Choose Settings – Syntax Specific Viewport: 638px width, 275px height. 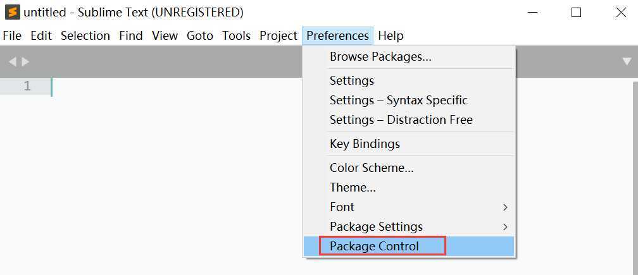(409, 100)
